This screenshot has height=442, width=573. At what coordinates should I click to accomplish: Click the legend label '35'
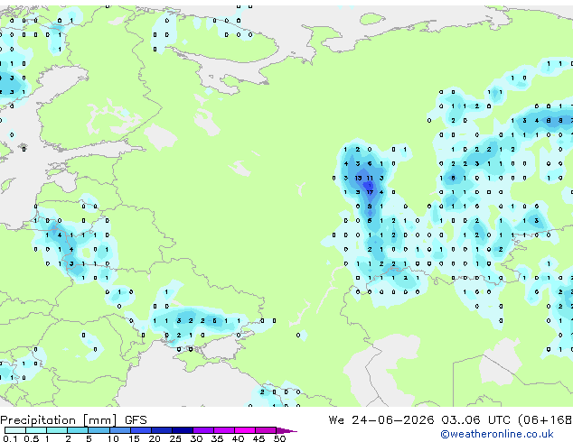[x=217, y=438]
